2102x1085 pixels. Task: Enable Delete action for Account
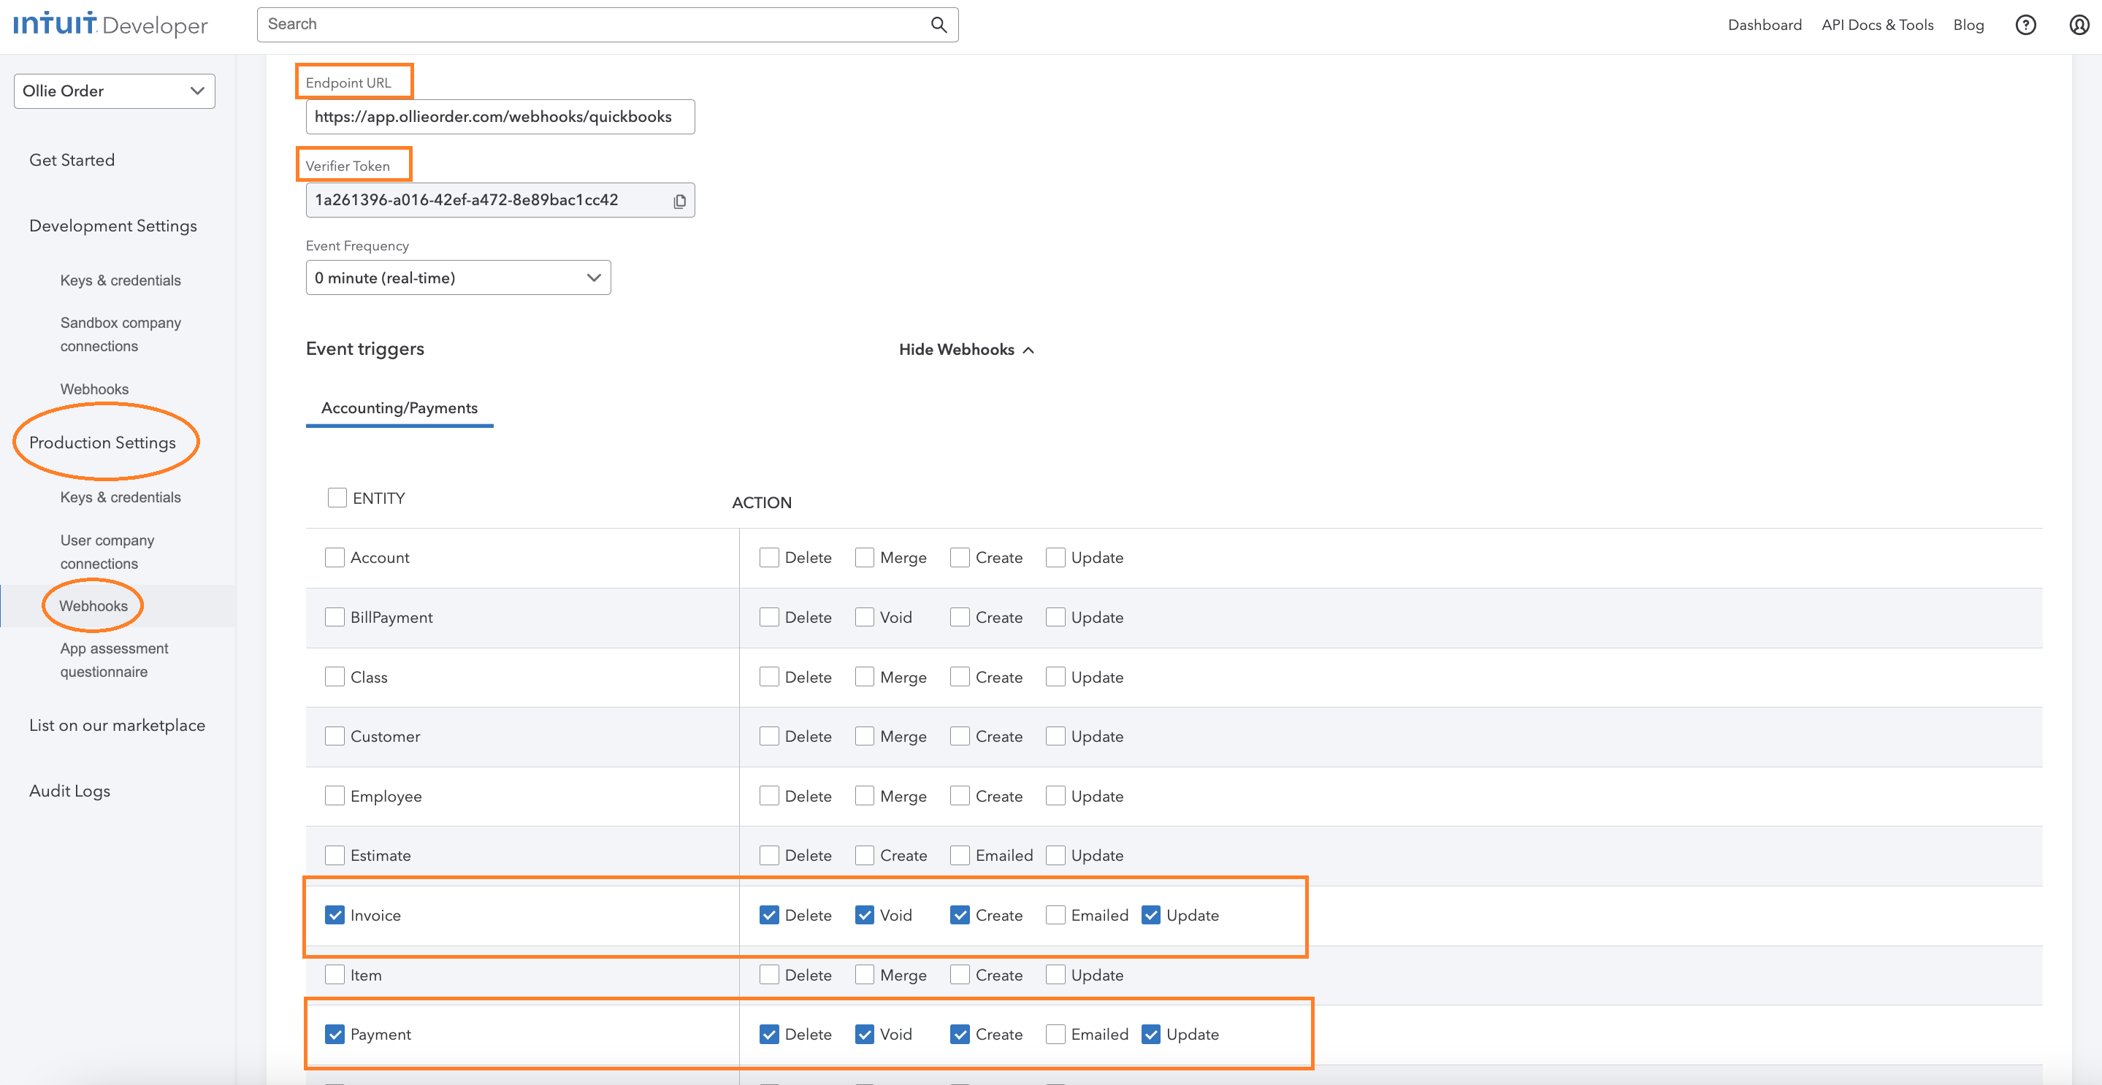point(768,557)
